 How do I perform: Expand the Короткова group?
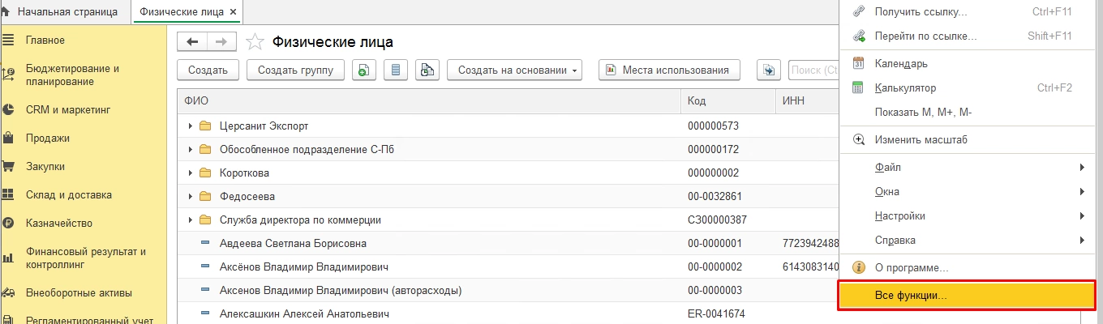coord(191,173)
